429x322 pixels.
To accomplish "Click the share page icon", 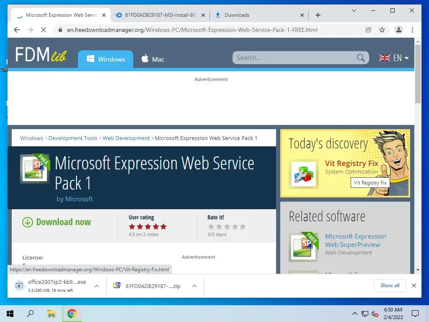I will point(369,30).
